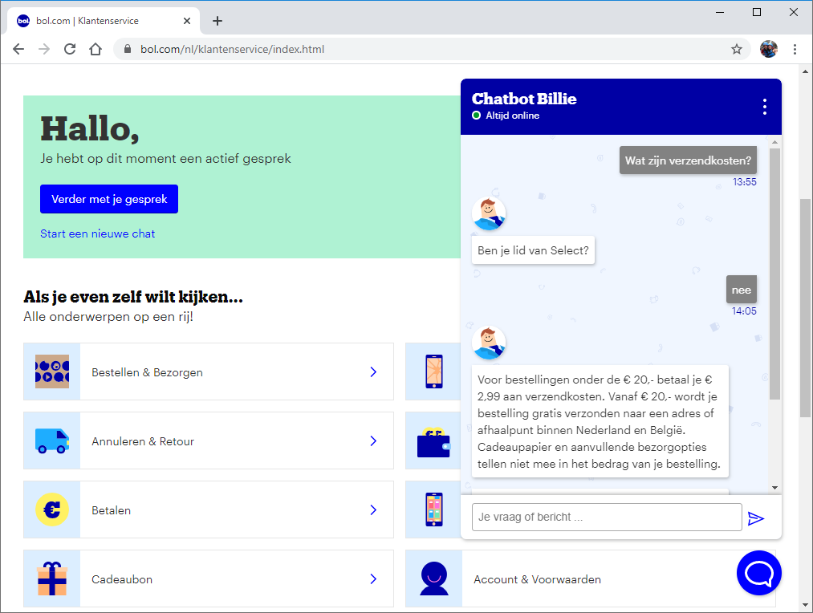Close the bol.com Klantenservice tab
Viewport: 813px width, 613px height.
pos(187,21)
